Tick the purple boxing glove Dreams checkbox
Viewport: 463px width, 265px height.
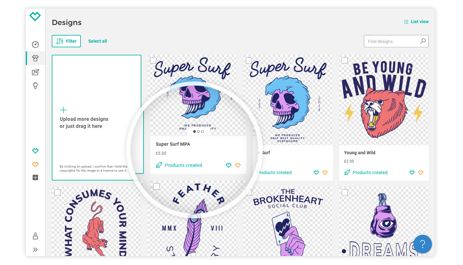[x=345, y=192]
